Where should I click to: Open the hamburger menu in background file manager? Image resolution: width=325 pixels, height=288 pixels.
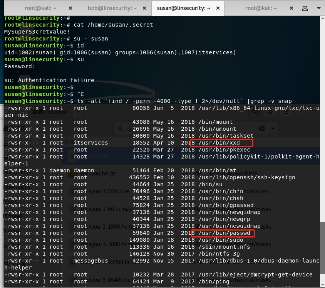point(286,112)
